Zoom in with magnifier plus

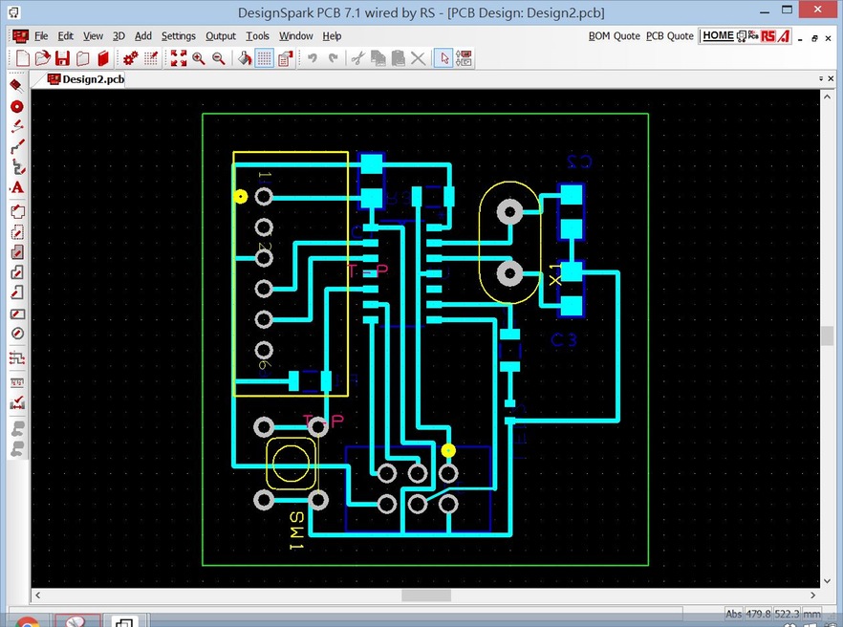(199, 57)
